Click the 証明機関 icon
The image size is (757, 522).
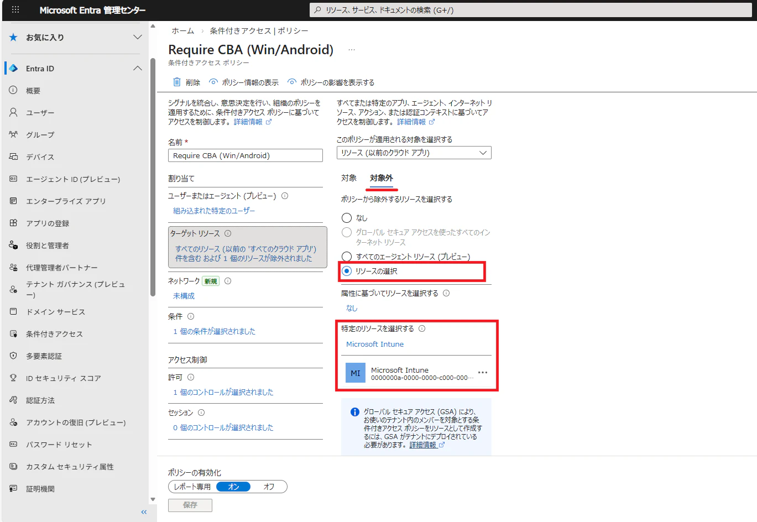point(13,488)
